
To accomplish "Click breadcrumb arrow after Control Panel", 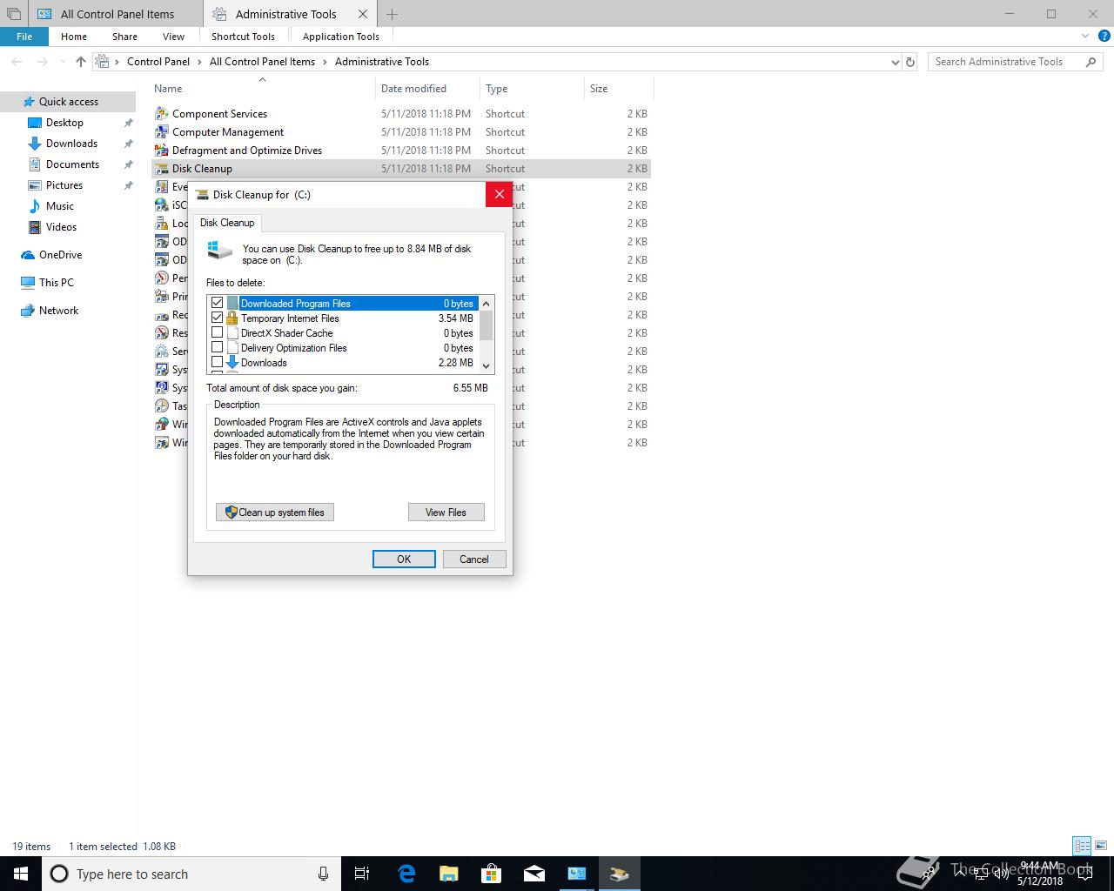I will coord(199,62).
